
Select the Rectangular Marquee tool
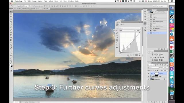click(x=11, y=14)
